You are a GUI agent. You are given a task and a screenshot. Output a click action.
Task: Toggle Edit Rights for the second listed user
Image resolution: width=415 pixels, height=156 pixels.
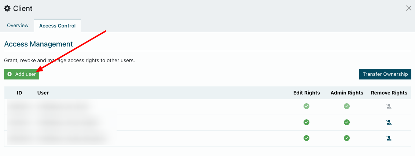pos(306,122)
